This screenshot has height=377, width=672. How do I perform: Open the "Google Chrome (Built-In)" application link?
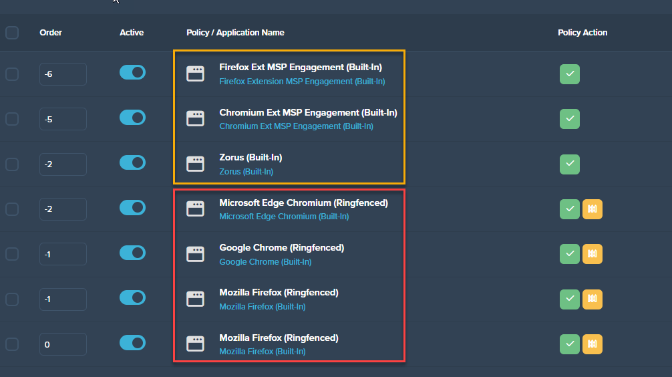265,262
